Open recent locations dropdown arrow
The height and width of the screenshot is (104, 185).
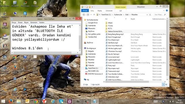91,15
